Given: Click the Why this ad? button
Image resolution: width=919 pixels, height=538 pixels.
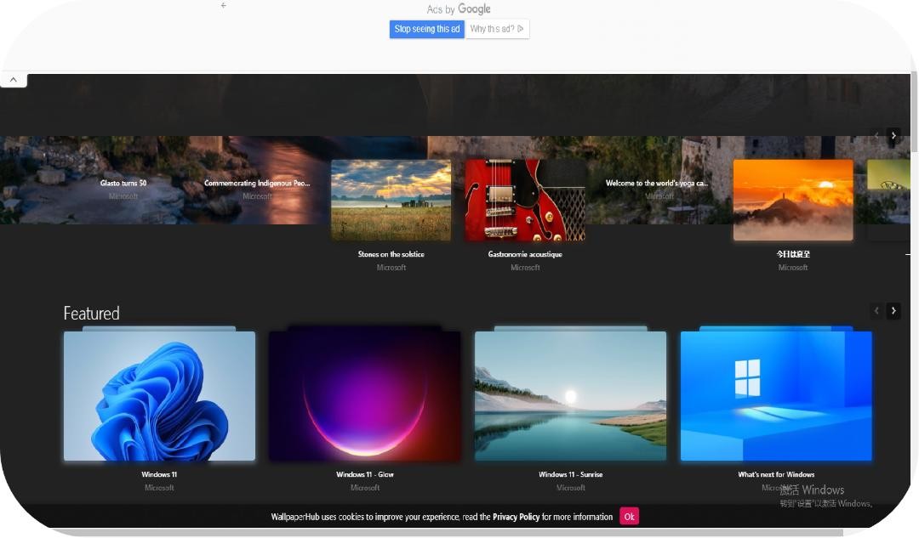Looking at the screenshot, I should click(497, 29).
